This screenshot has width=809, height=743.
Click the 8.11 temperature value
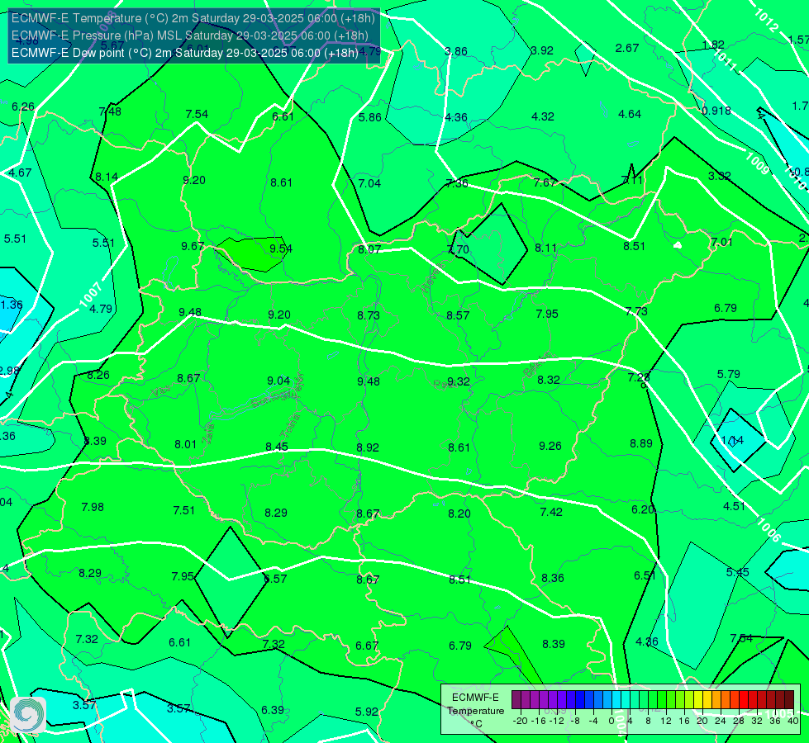click(x=546, y=248)
